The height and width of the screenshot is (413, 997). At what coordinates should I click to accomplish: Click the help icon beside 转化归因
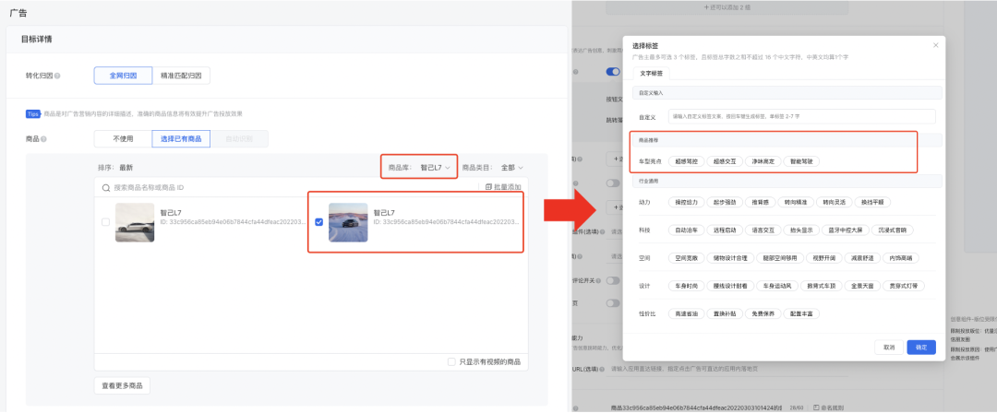57,77
